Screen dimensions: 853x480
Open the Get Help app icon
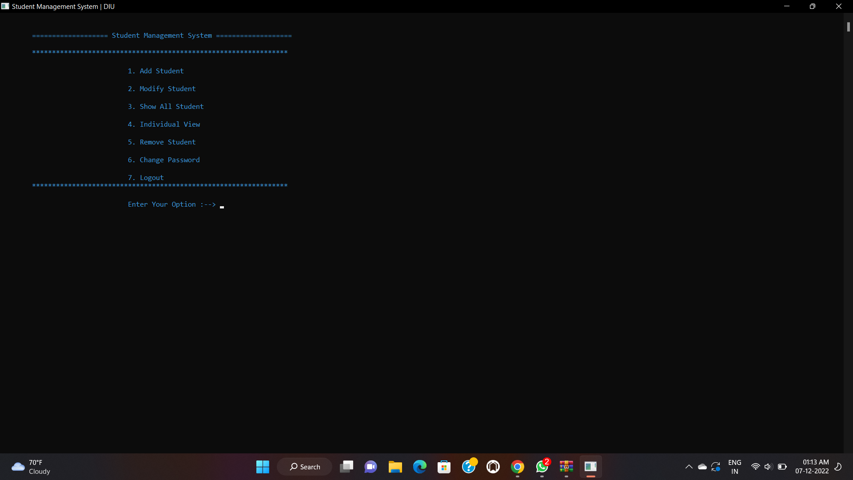click(468, 467)
